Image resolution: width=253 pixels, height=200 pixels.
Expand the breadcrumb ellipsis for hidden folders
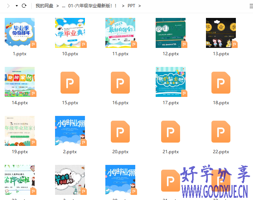64,6
